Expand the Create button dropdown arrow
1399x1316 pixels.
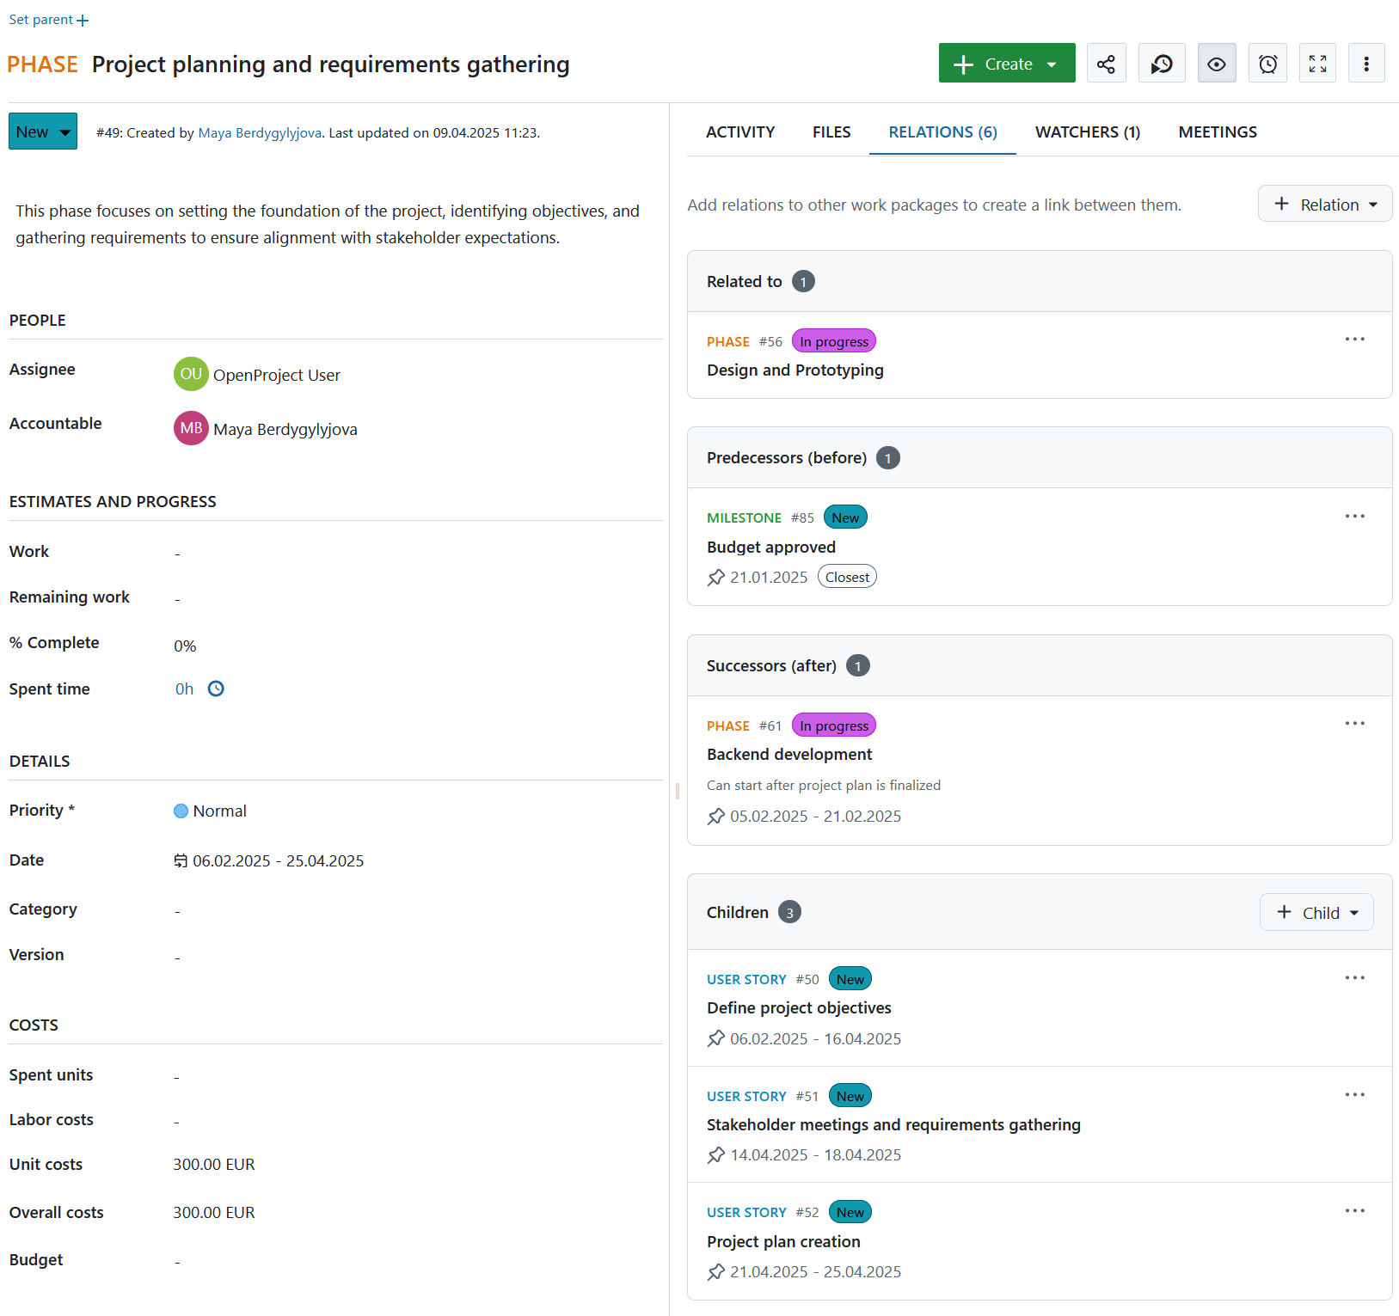coord(1052,63)
